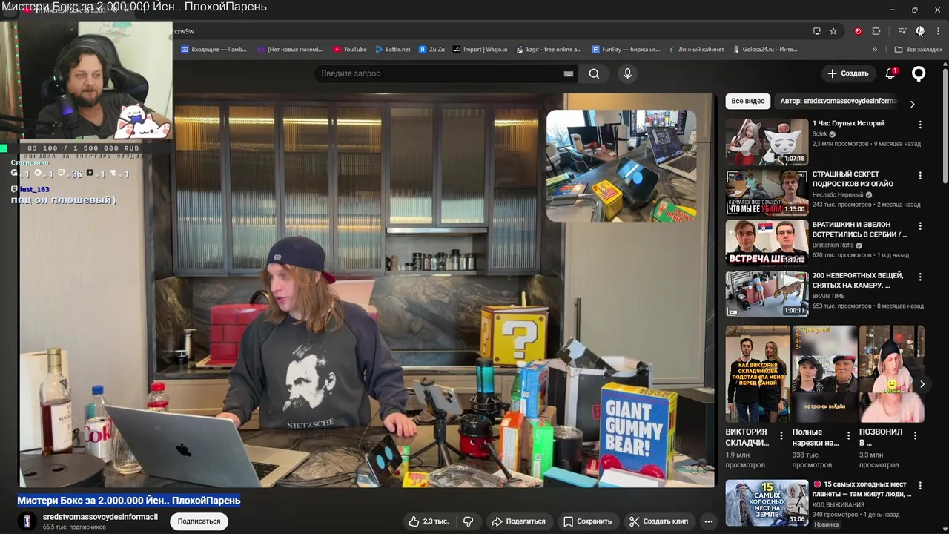
Task: Activate voice search microphone icon
Action: [x=627, y=73]
